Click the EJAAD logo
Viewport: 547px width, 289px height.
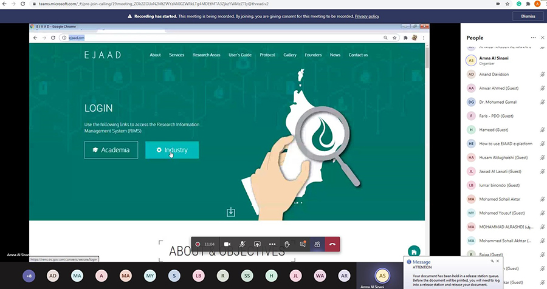click(103, 55)
